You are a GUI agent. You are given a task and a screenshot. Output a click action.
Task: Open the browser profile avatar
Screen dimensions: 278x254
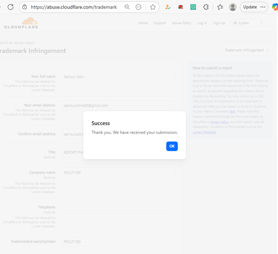click(232, 7)
